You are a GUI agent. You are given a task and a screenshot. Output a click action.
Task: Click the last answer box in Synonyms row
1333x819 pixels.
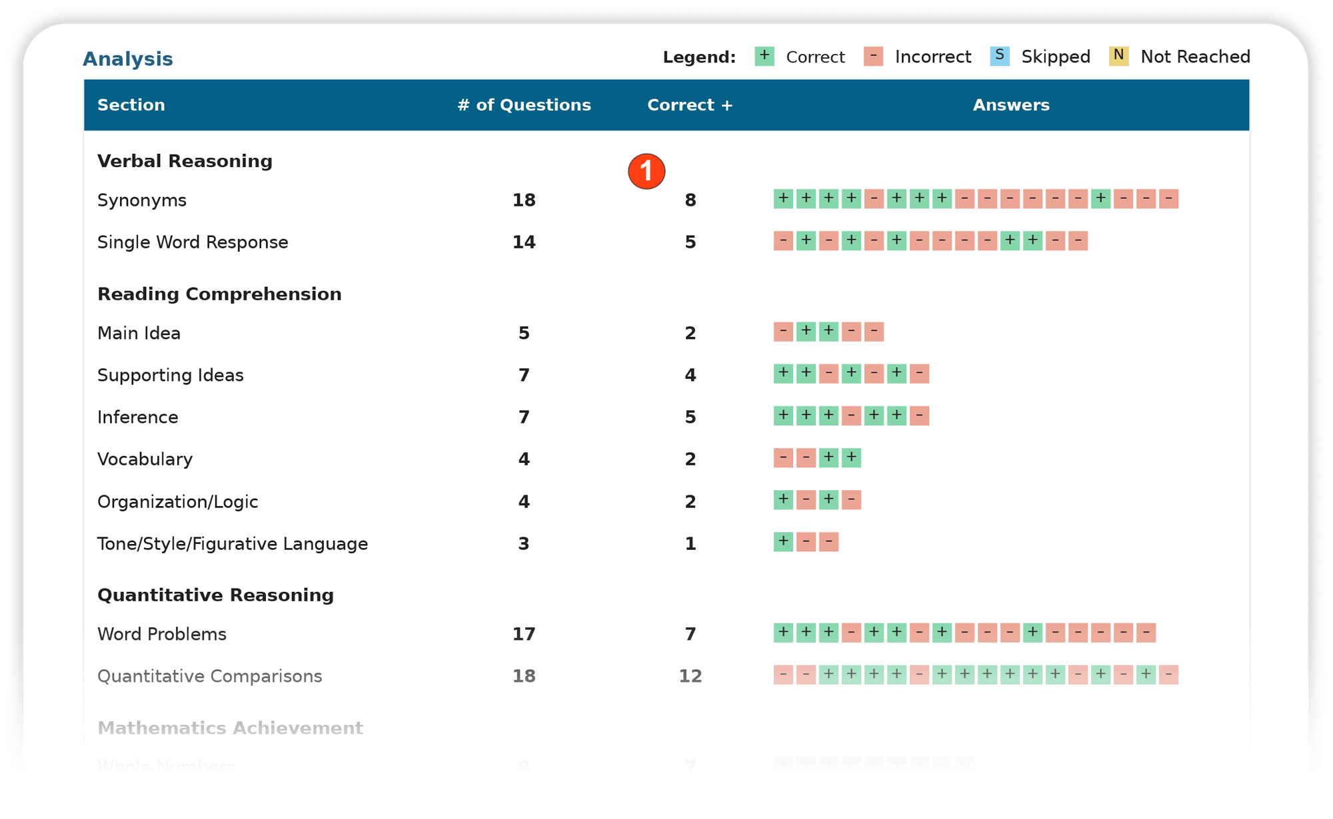pyautogui.click(x=1168, y=198)
